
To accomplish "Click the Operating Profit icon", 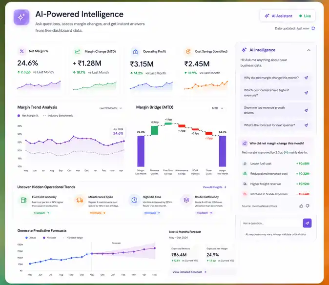I will (x=135, y=52).
